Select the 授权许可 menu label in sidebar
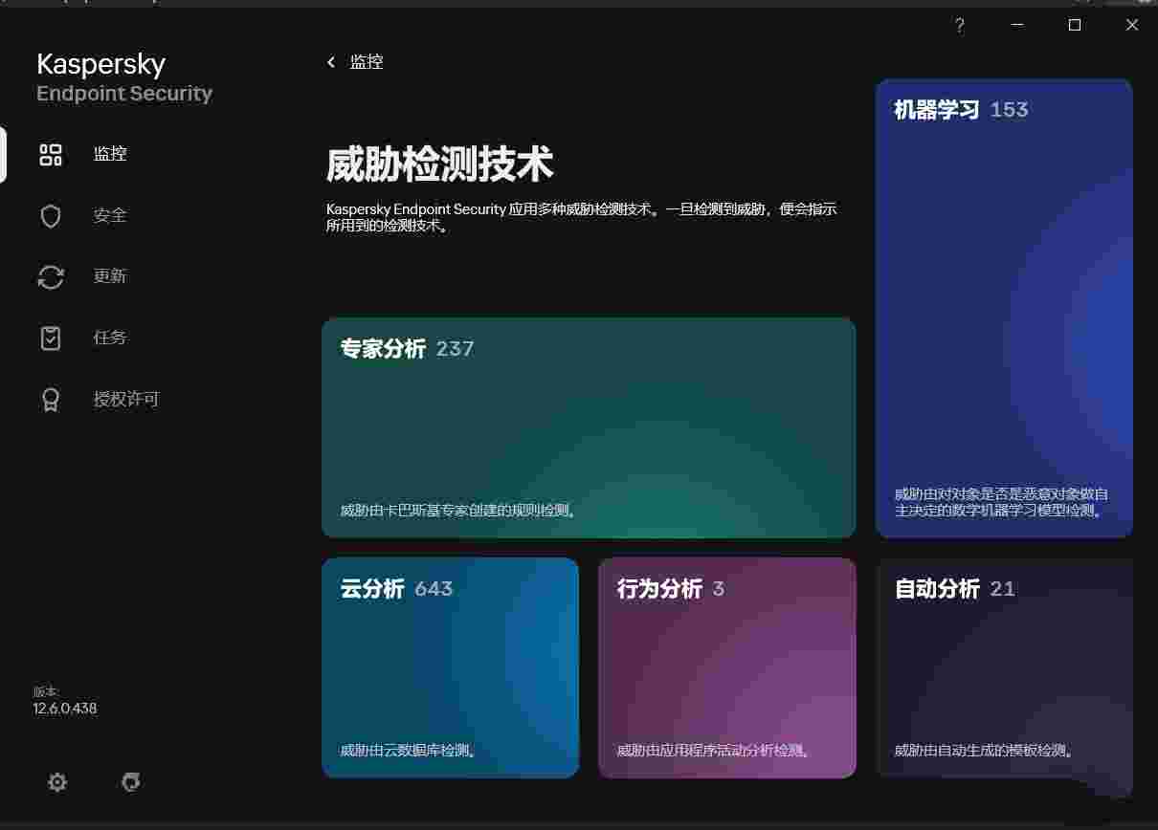Viewport: 1158px width, 830px height. (x=126, y=400)
